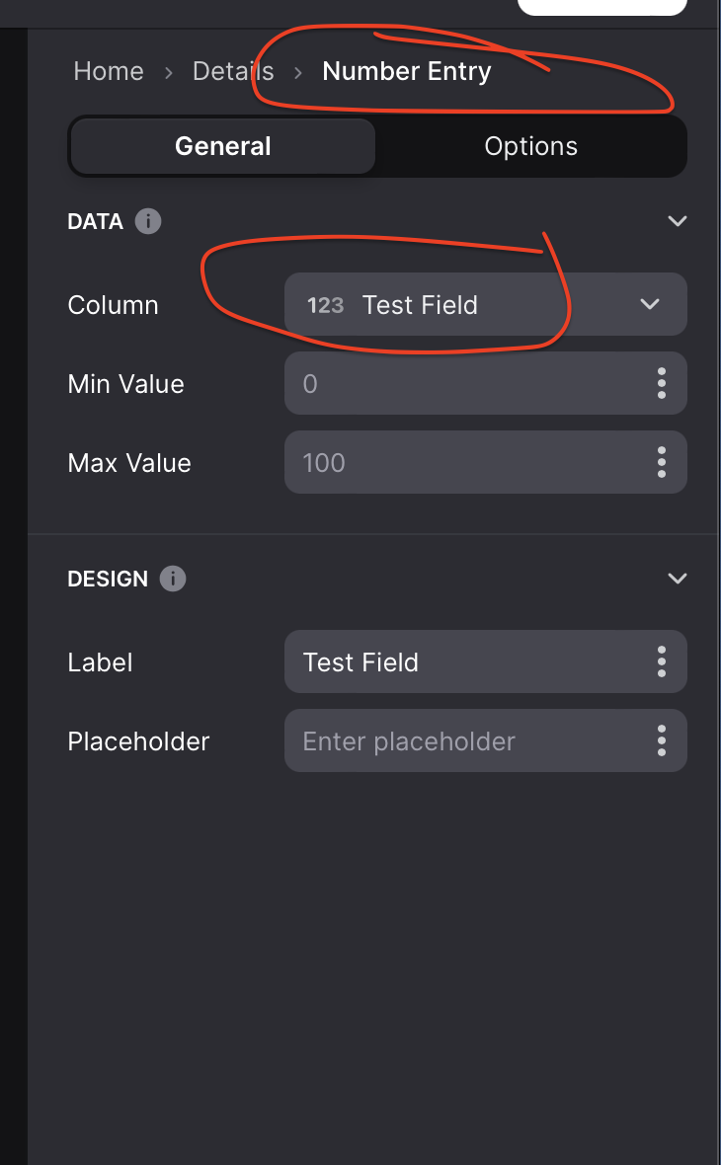This screenshot has width=721, height=1165.
Task: Click the white button at top right
Action: coord(601,7)
